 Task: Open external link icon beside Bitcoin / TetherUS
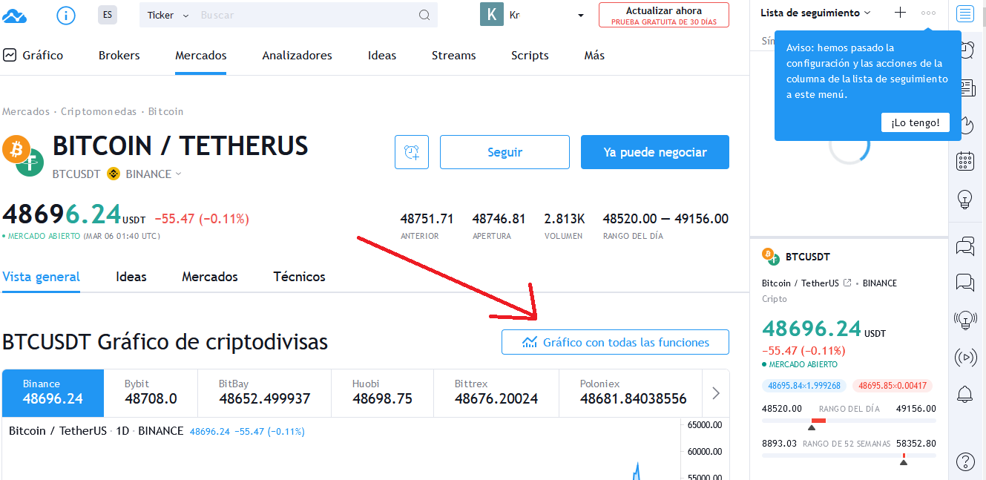[847, 283]
